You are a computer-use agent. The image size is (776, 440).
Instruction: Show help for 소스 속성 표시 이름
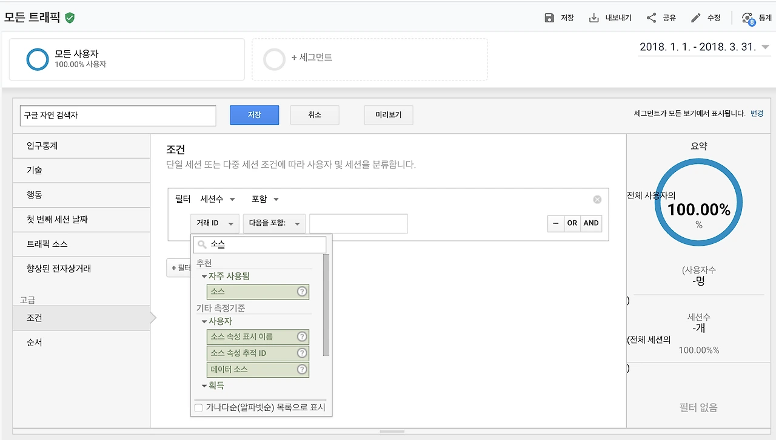(x=301, y=337)
